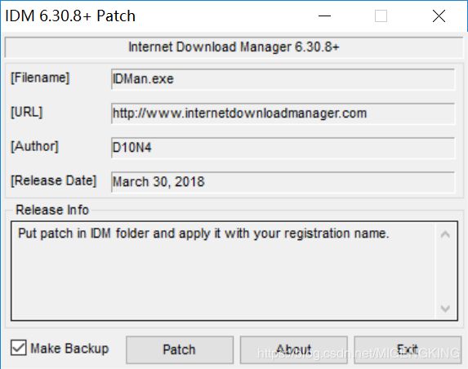Click the [Release Date] label
This screenshot has width=468, height=369.
[x=54, y=180]
